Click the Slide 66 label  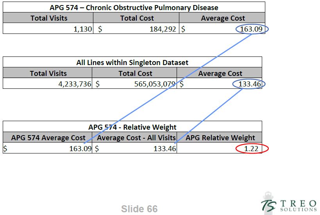tap(139, 209)
